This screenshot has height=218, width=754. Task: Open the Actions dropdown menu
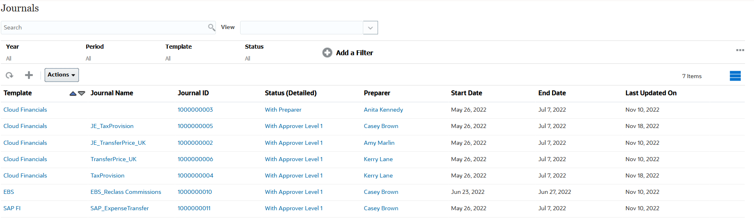click(x=62, y=75)
